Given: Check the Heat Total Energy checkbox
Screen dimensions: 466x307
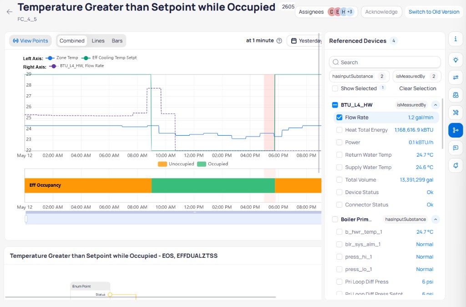Looking at the screenshot, I should [339, 130].
